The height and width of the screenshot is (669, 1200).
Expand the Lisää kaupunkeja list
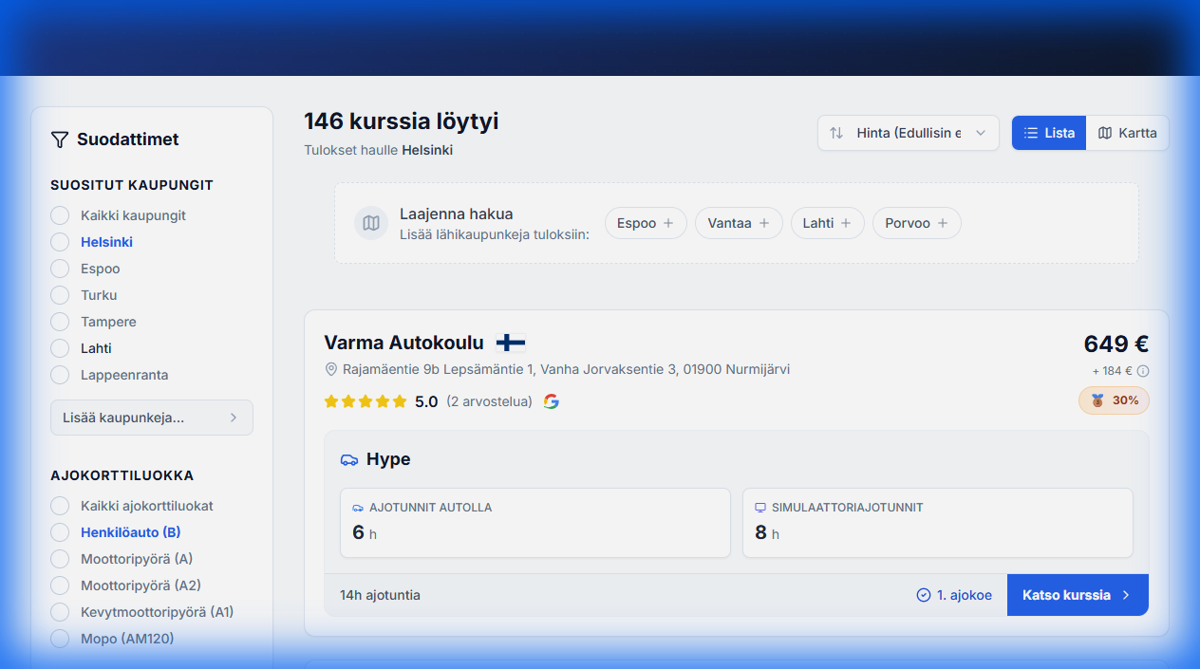[151, 418]
